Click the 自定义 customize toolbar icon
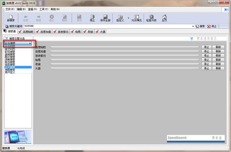 click(120, 18)
